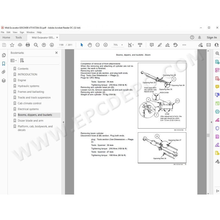Add a sticky note comment
The height and width of the screenshot is (220, 220).
152,45
